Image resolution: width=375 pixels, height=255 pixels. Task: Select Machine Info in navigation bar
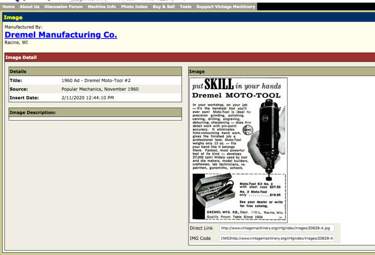[102, 7]
